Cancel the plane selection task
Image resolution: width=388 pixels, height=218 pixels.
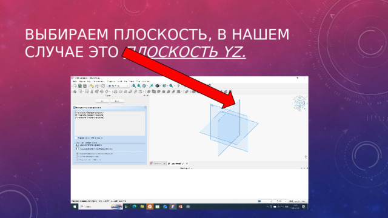[117, 101]
